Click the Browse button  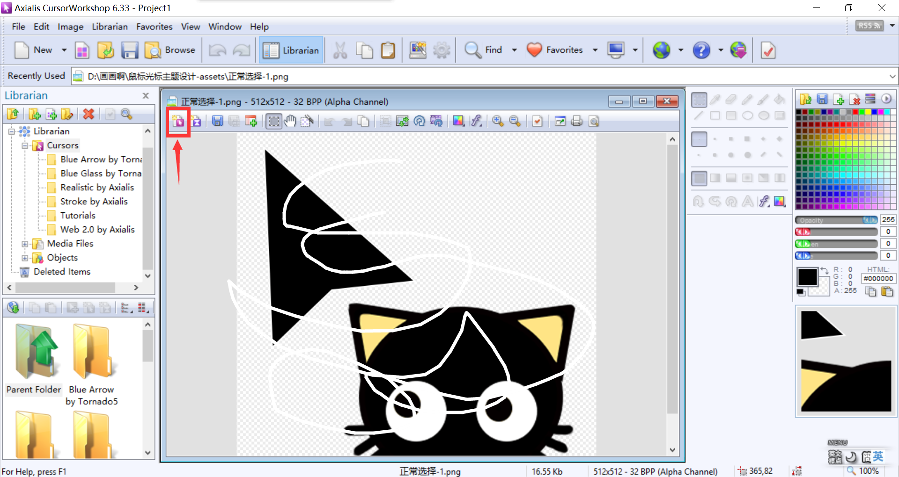point(170,50)
